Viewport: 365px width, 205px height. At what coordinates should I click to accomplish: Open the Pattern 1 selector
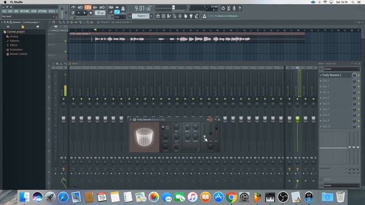(x=141, y=16)
